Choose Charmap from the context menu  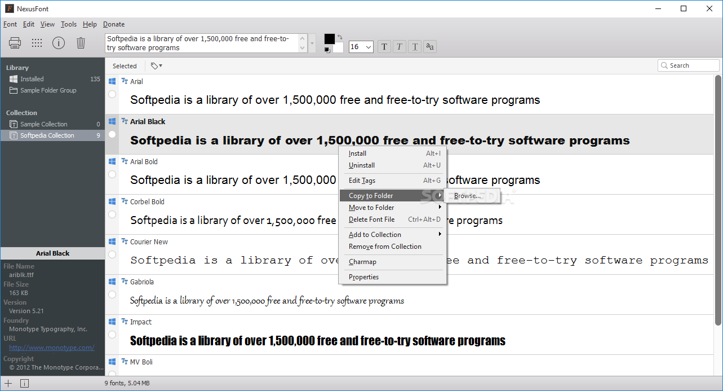[x=392, y=262]
